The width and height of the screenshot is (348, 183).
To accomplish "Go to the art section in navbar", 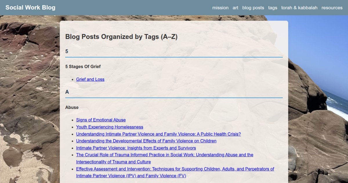I will (235, 8).
